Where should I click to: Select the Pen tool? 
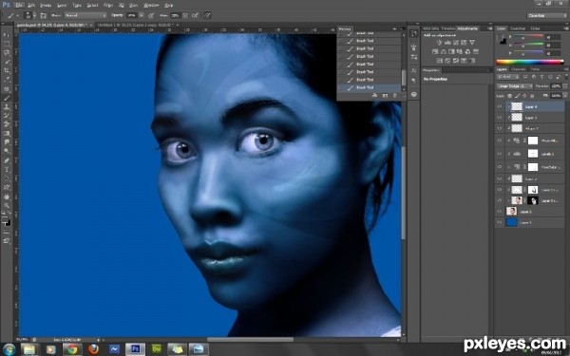pos(7,160)
